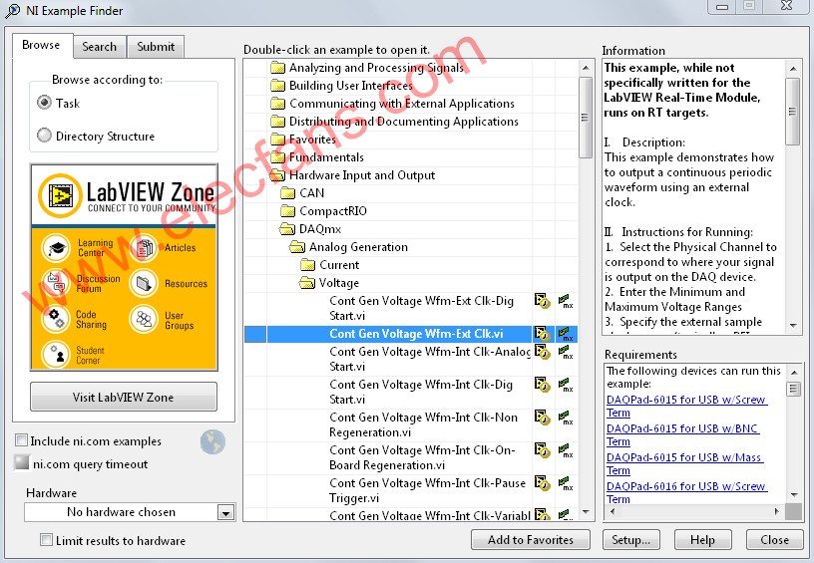Select the Directory Structure radio button
The height and width of the screenshot is (563, 814).
coord(44,136)
